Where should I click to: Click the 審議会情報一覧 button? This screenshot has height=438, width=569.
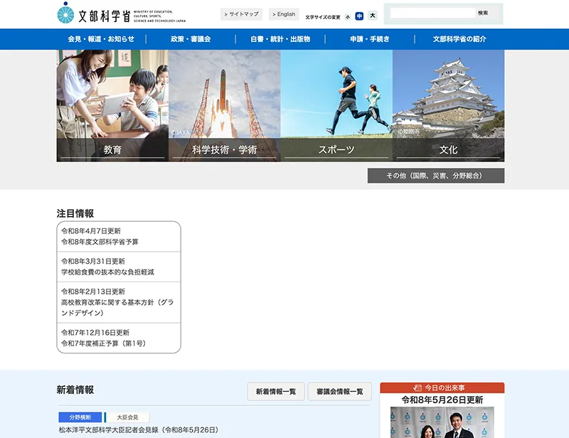pyautogui.click(x=340, y=392)
